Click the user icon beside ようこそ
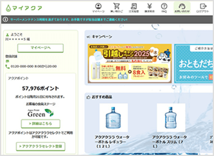This screenshot has height=156, width=214. (7, 35)
